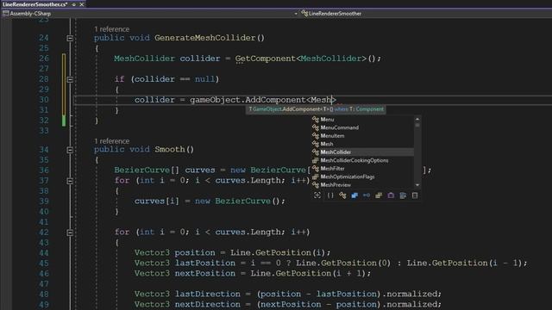This screenshot has height=310, width=552.
Task: Collapse the Smooth method at line 34
Action: (70, 150)
